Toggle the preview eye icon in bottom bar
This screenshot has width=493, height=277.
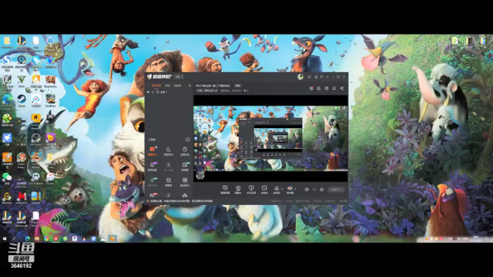314,190
